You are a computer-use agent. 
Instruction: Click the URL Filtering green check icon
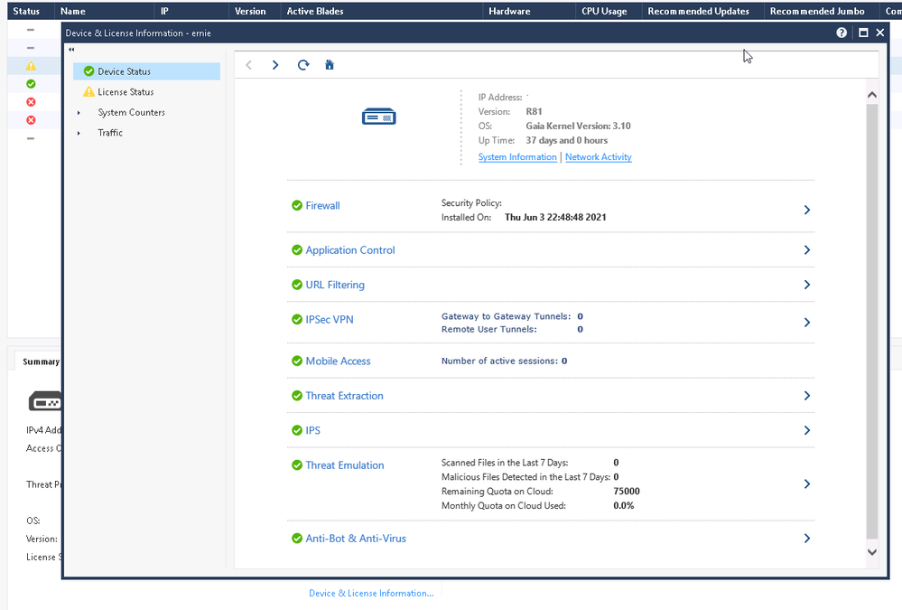tap(297, 285)
